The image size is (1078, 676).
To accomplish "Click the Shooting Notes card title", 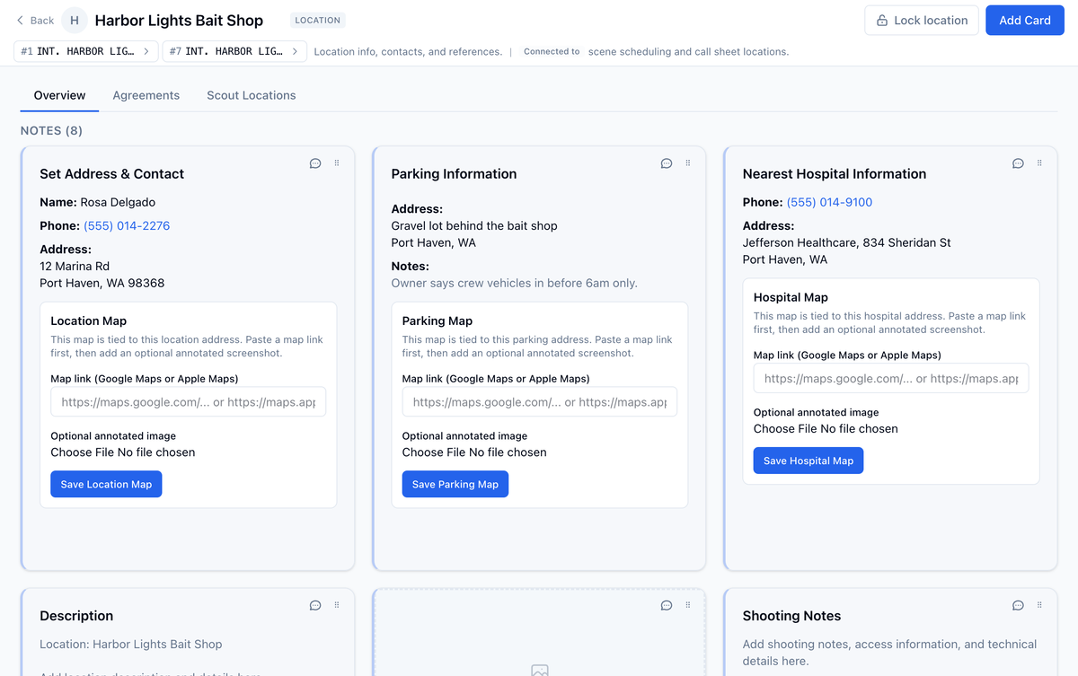I will 791,616.
